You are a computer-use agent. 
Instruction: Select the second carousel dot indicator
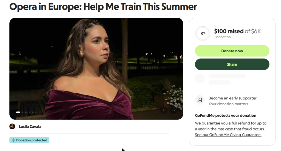pyautogui.click(x=23, y=112)
